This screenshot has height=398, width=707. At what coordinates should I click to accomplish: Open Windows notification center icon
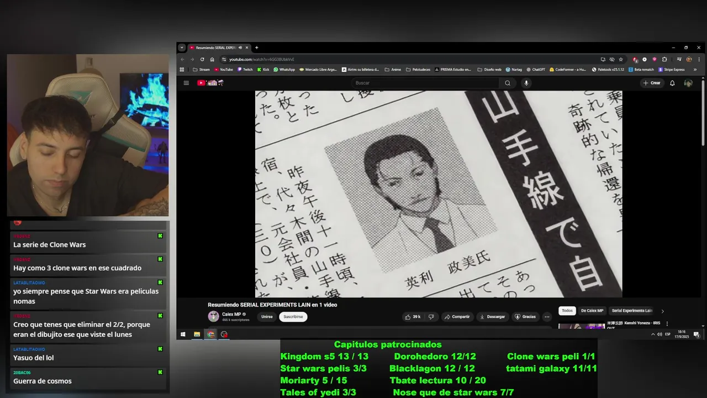pyautogui.click(x=697, y=334)
